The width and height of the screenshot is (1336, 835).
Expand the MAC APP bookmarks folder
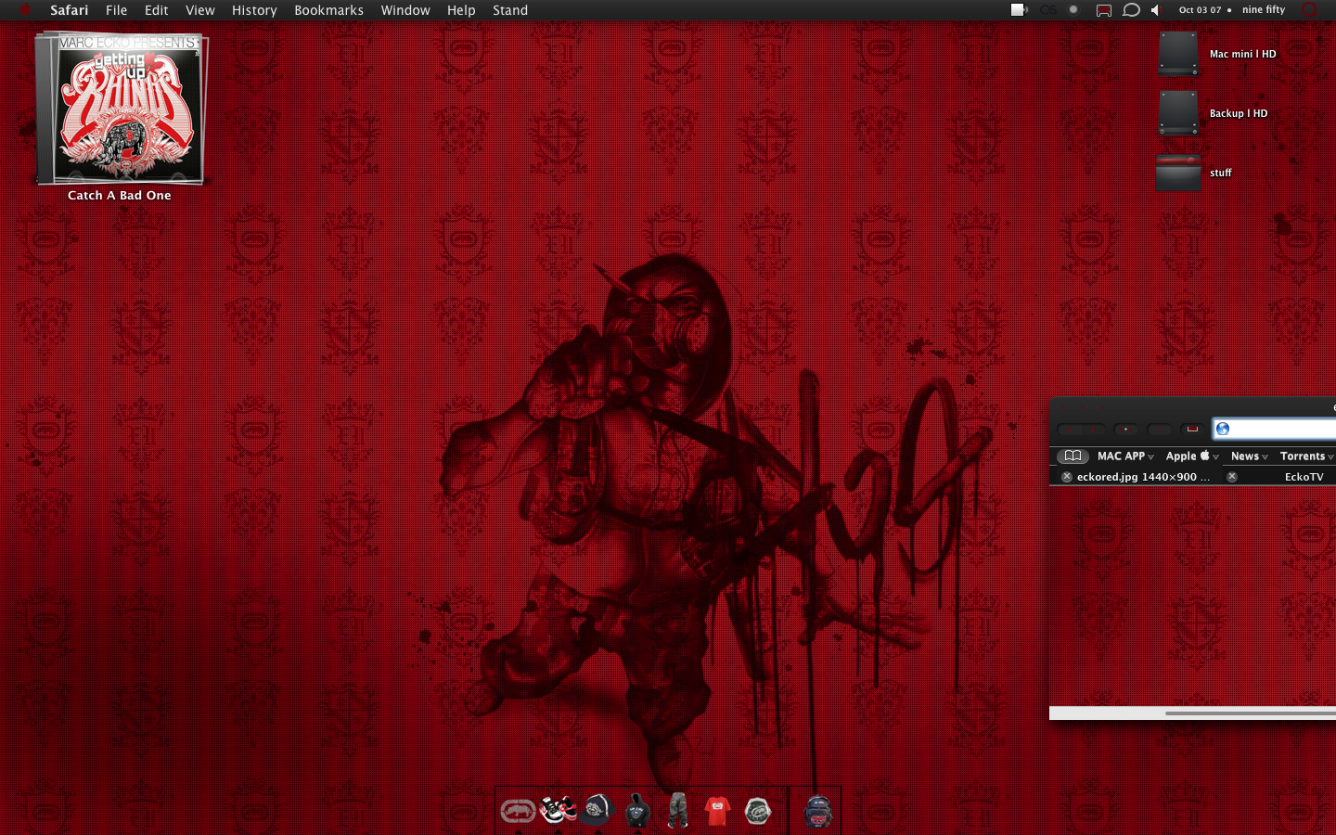tap(1125, 456)
